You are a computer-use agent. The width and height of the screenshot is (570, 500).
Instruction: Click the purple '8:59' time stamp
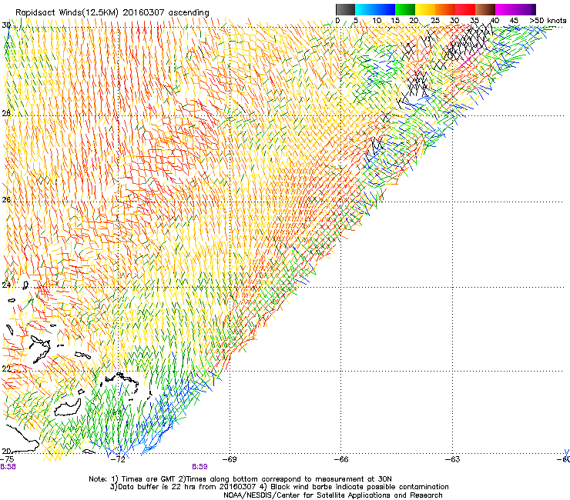point(199,467)
